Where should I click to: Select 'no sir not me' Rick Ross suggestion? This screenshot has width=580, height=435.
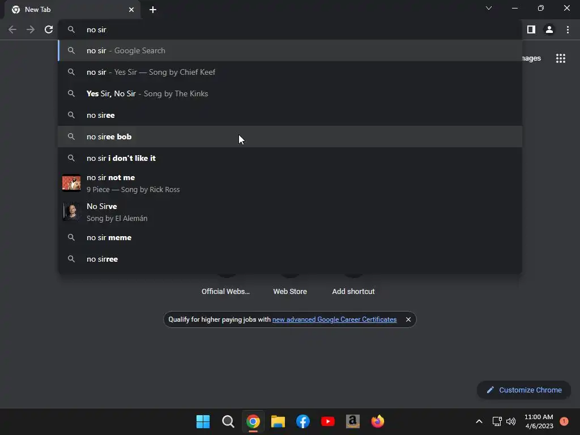click(290, 183)
